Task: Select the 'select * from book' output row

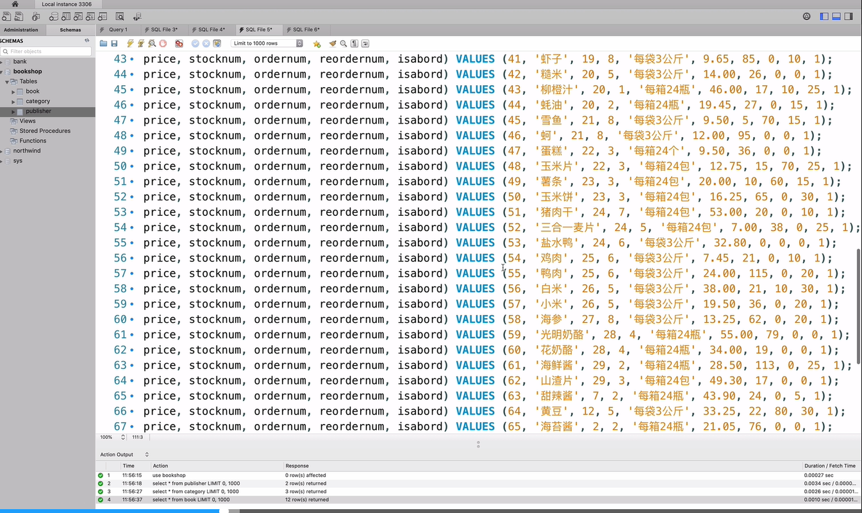Action: click(x=478, y=500)
